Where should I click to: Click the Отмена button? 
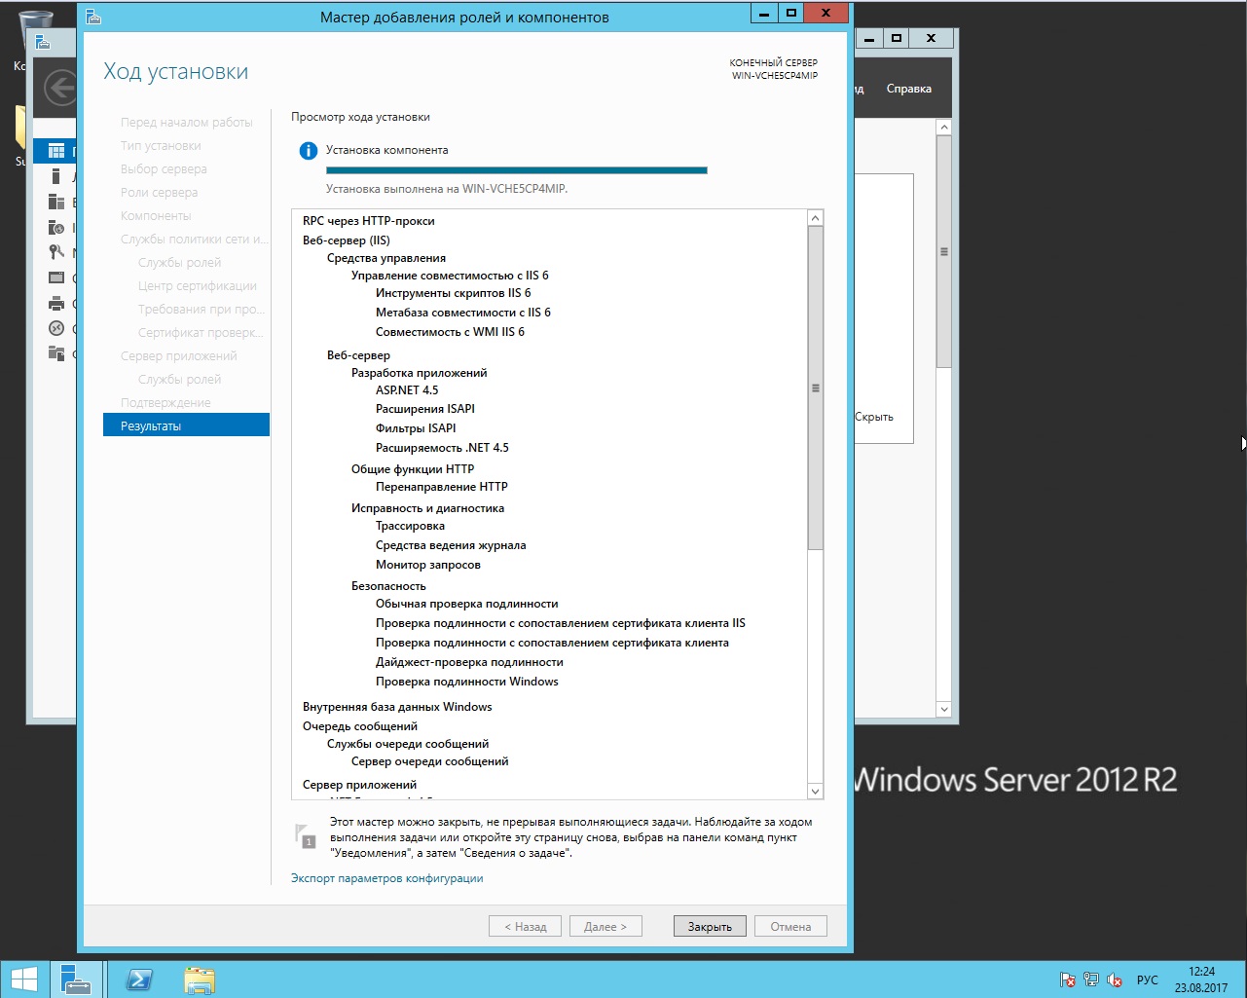pos(790,926)
